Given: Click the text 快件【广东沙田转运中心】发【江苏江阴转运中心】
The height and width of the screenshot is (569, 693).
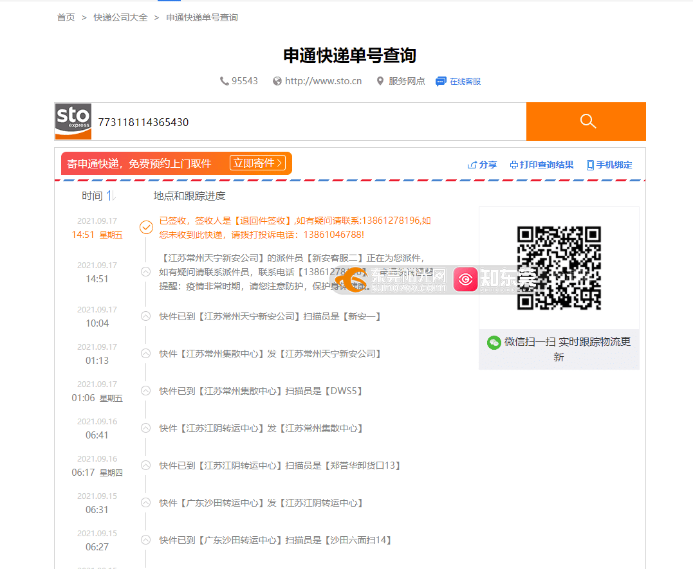Looking at the screenshot, I should coord(261,503).
